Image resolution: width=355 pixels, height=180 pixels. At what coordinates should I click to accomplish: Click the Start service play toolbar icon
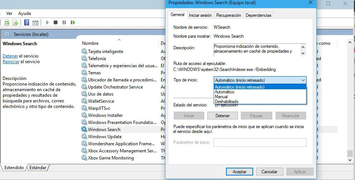(47, 22)
